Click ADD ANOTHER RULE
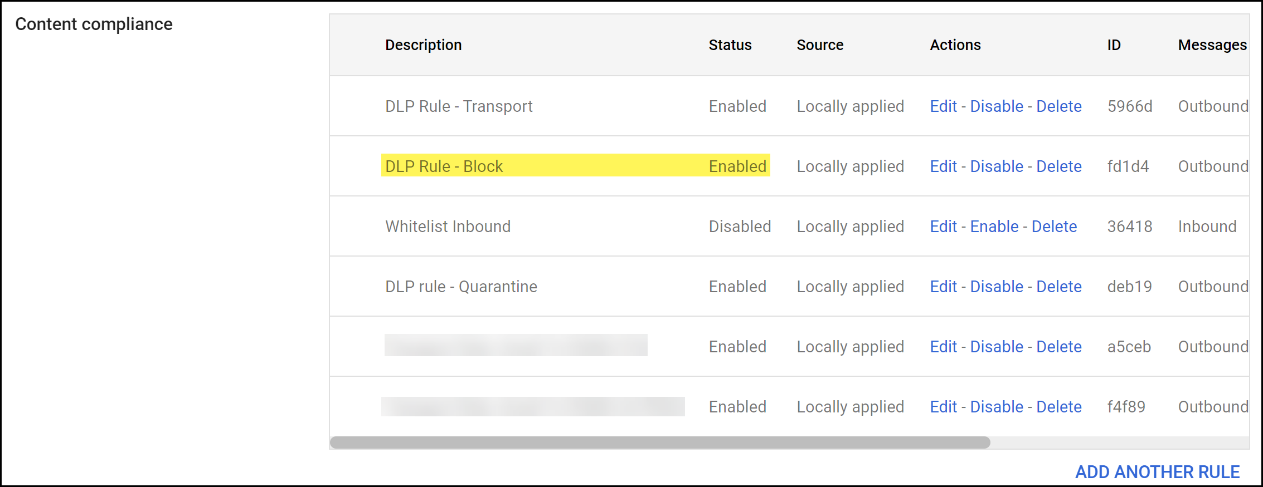 tap(1157, 472)
